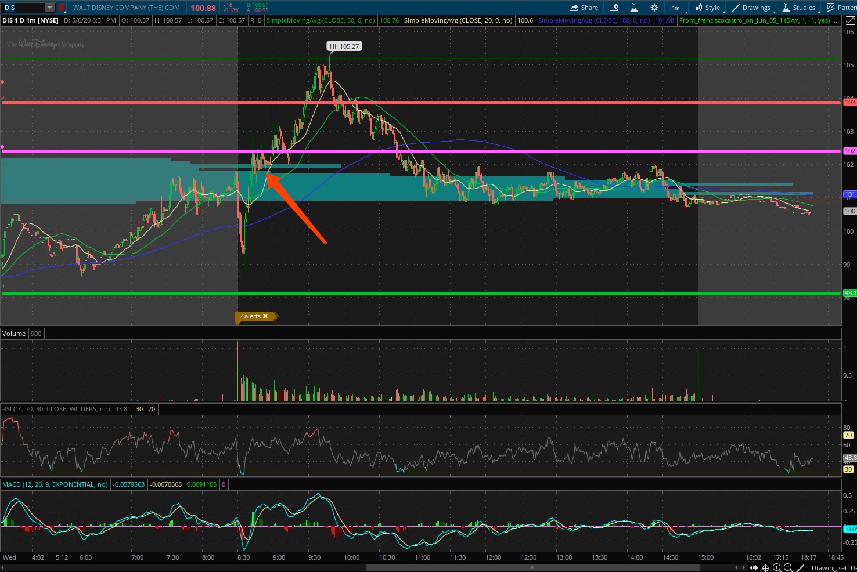Click SimpleMovingAvg (CLOSE, 20) study label

[x=458, y=20]
